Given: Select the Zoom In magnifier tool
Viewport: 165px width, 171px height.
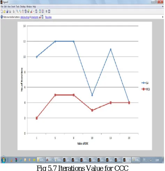Looking at the screenshot, I should click(17, 12).
